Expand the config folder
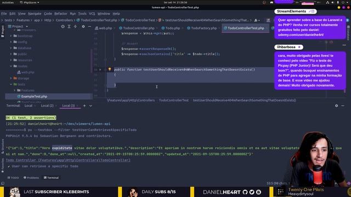 (x=11, y=42)
